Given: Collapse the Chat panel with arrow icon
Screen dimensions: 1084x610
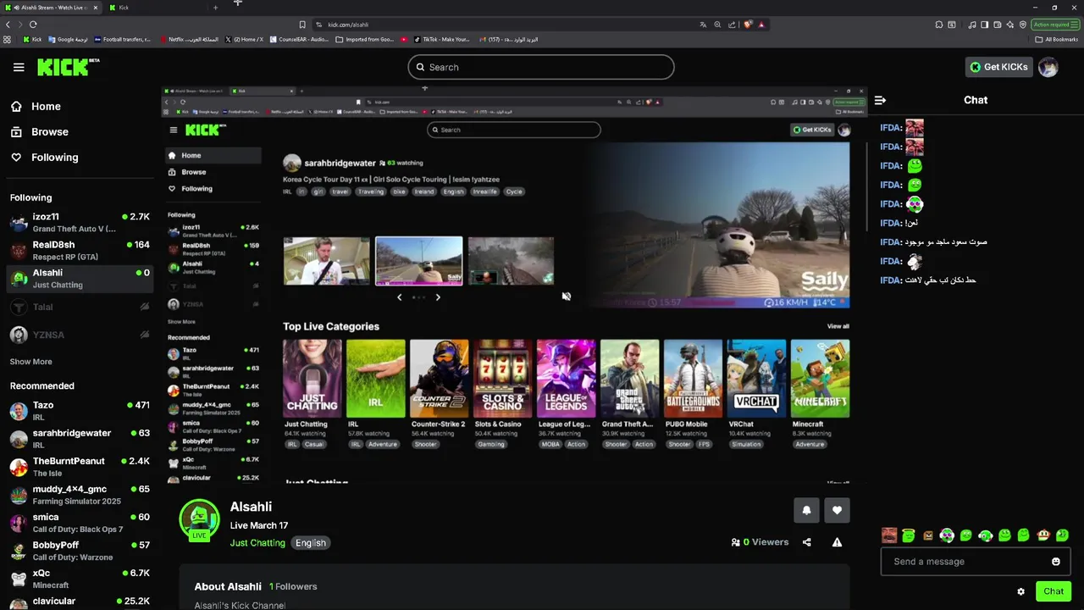Looking at the screenshot, I should tap(880, 100).
